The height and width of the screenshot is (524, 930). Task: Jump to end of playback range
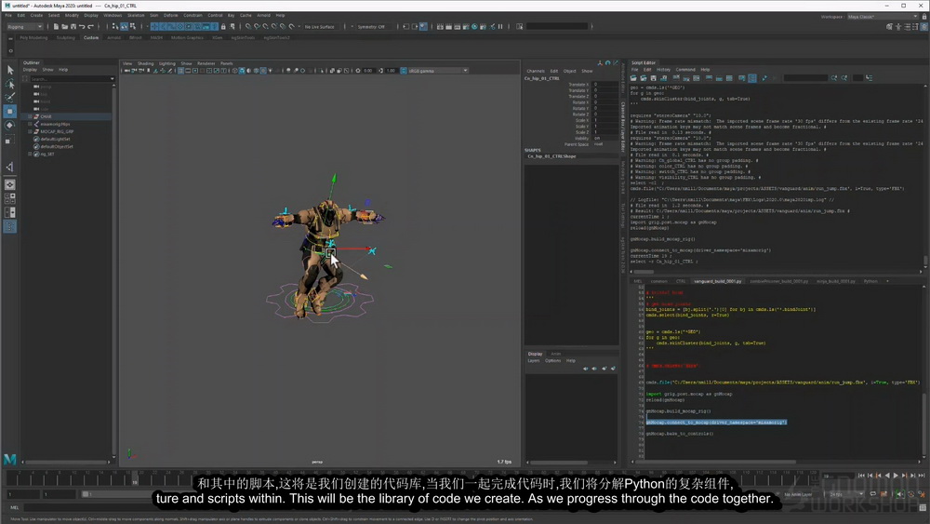[x=922, y=476]
